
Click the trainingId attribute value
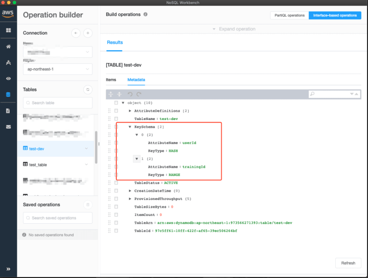pos(194,167)
